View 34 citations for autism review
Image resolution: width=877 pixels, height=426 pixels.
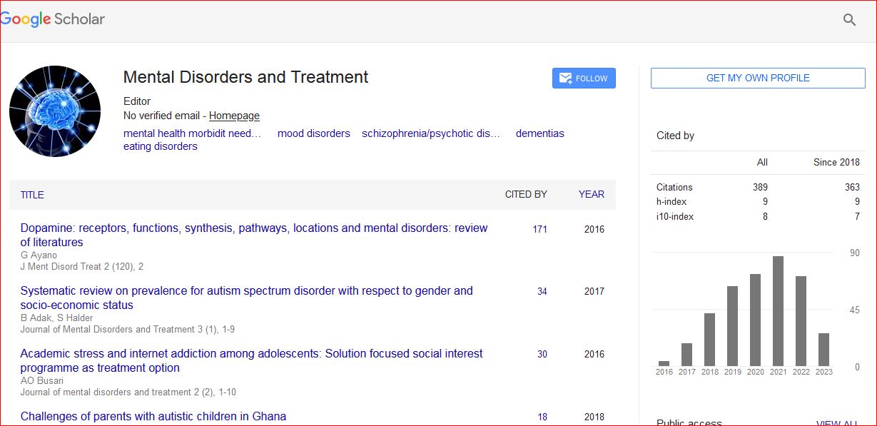click(542, 291)
